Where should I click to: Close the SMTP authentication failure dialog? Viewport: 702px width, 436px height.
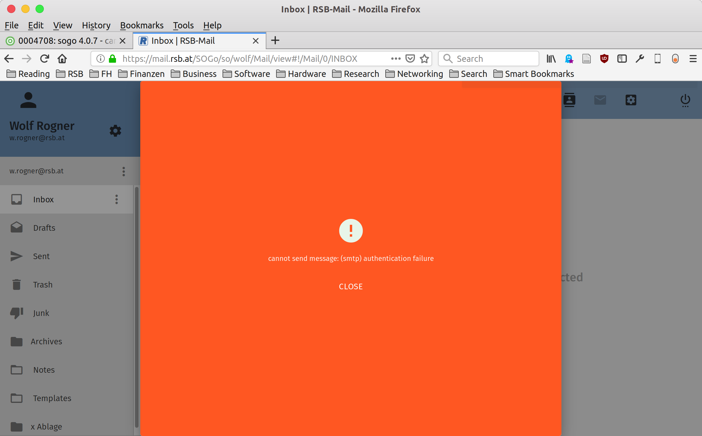(x=351, y=286)
